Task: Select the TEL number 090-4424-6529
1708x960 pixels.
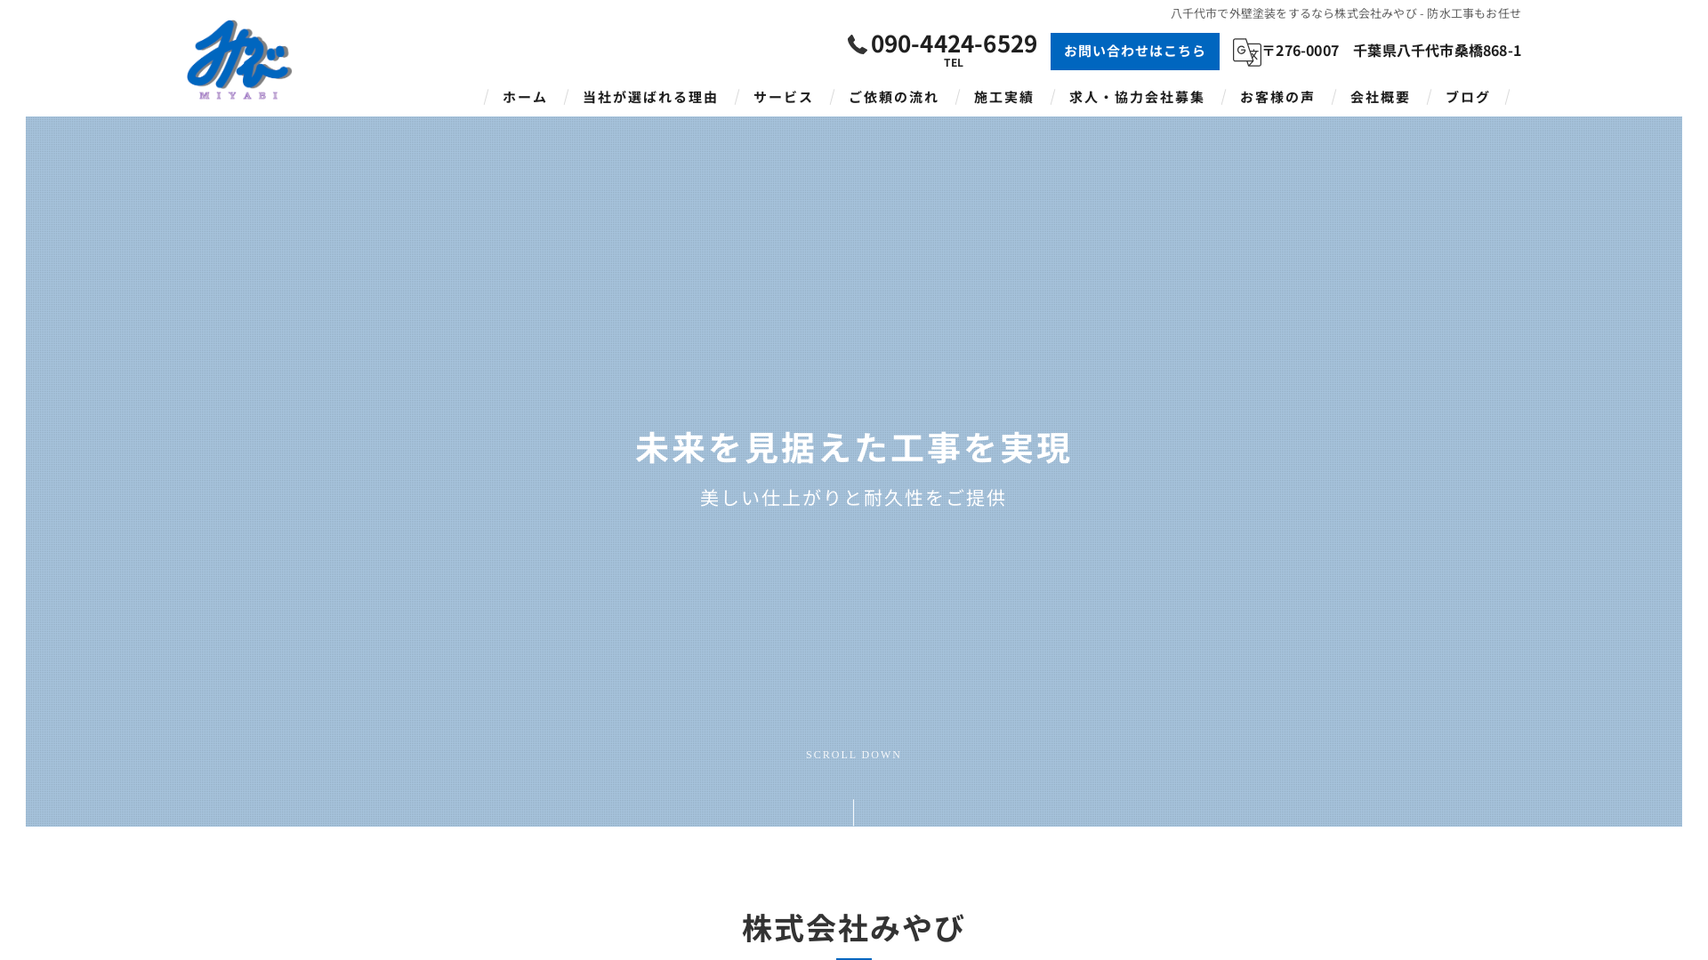Action: click(954, 44)
